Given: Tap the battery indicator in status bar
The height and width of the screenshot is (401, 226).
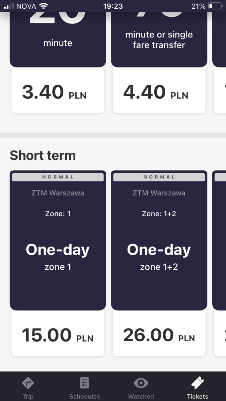Looking at the screenshot, I should point(215,6).
